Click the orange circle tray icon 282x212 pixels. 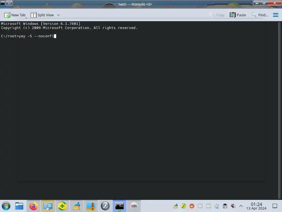pos(192,206)
